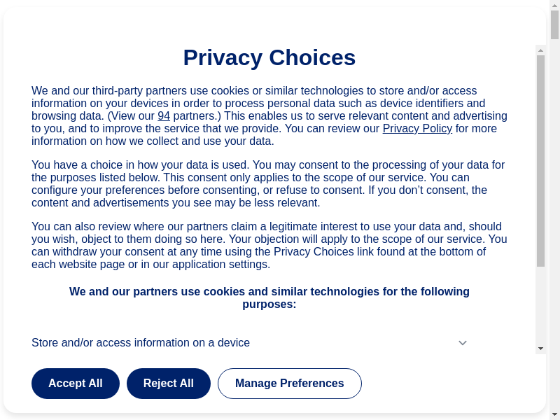The image size is (560, 420).
Task: Open the 94 partners link
Action: click(164, 116)
